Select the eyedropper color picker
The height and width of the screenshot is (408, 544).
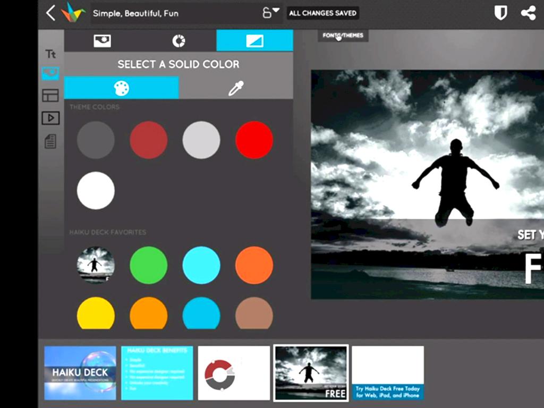[236, 88]
